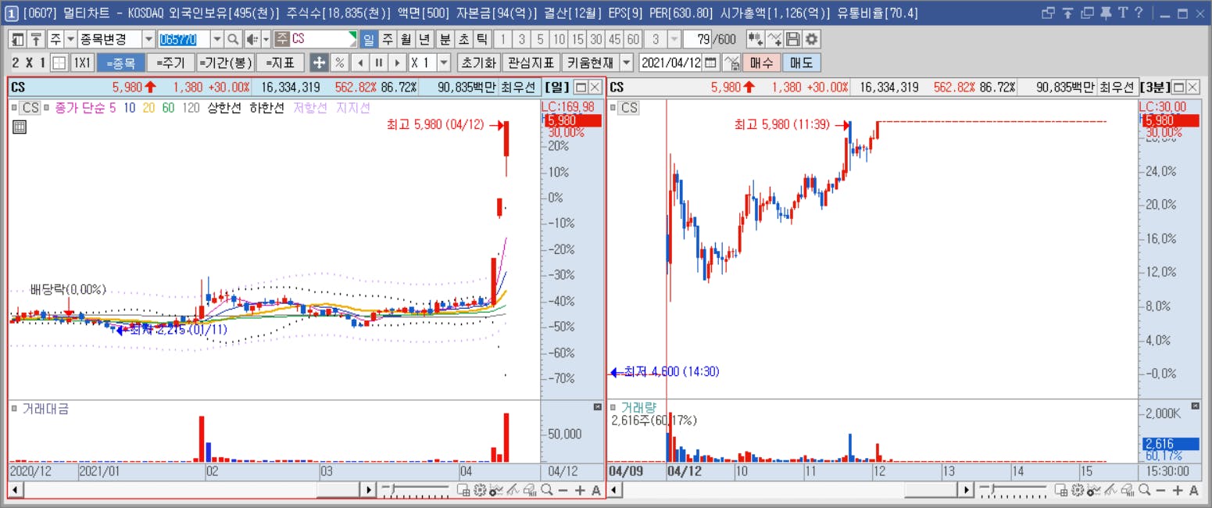Viewport: 1212px width, 508px height.
Task: Click the 초기화 reset button
Action: pyautogui.click(x=478, y=63)
